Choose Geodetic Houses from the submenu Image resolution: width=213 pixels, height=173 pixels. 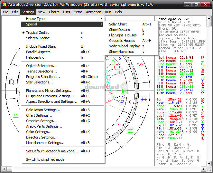click(x=131, y=41)
